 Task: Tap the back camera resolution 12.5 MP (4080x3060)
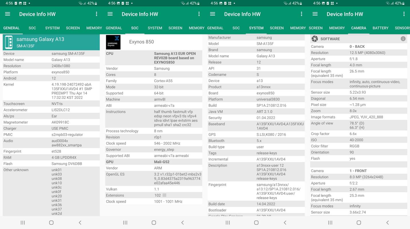pos(367,53)
